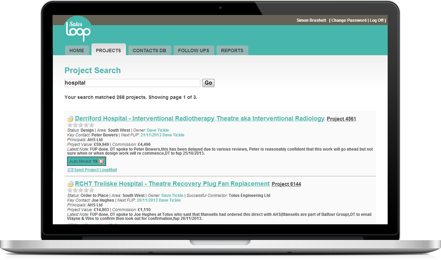
Task: Go to the HOME tab
Action: (77, 50)
